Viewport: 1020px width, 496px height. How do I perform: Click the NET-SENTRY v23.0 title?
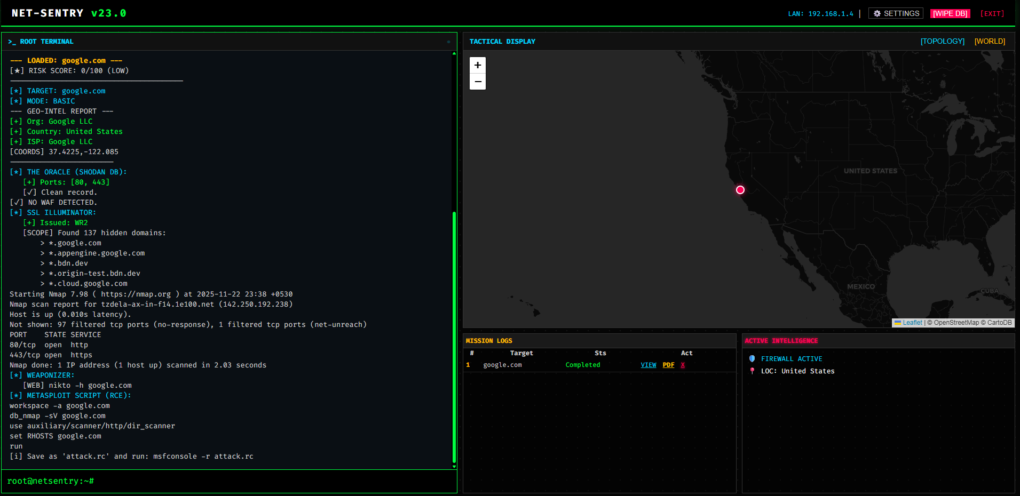pos(69,13)
